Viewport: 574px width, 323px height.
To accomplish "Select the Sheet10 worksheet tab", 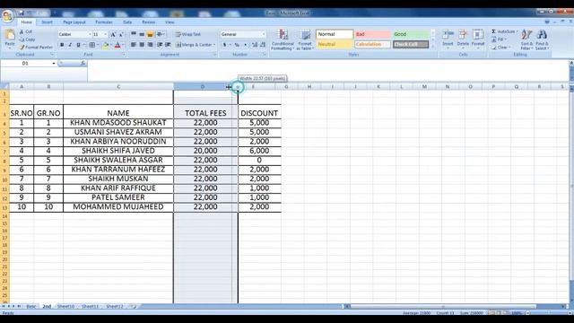I will [x=65, y=307].
